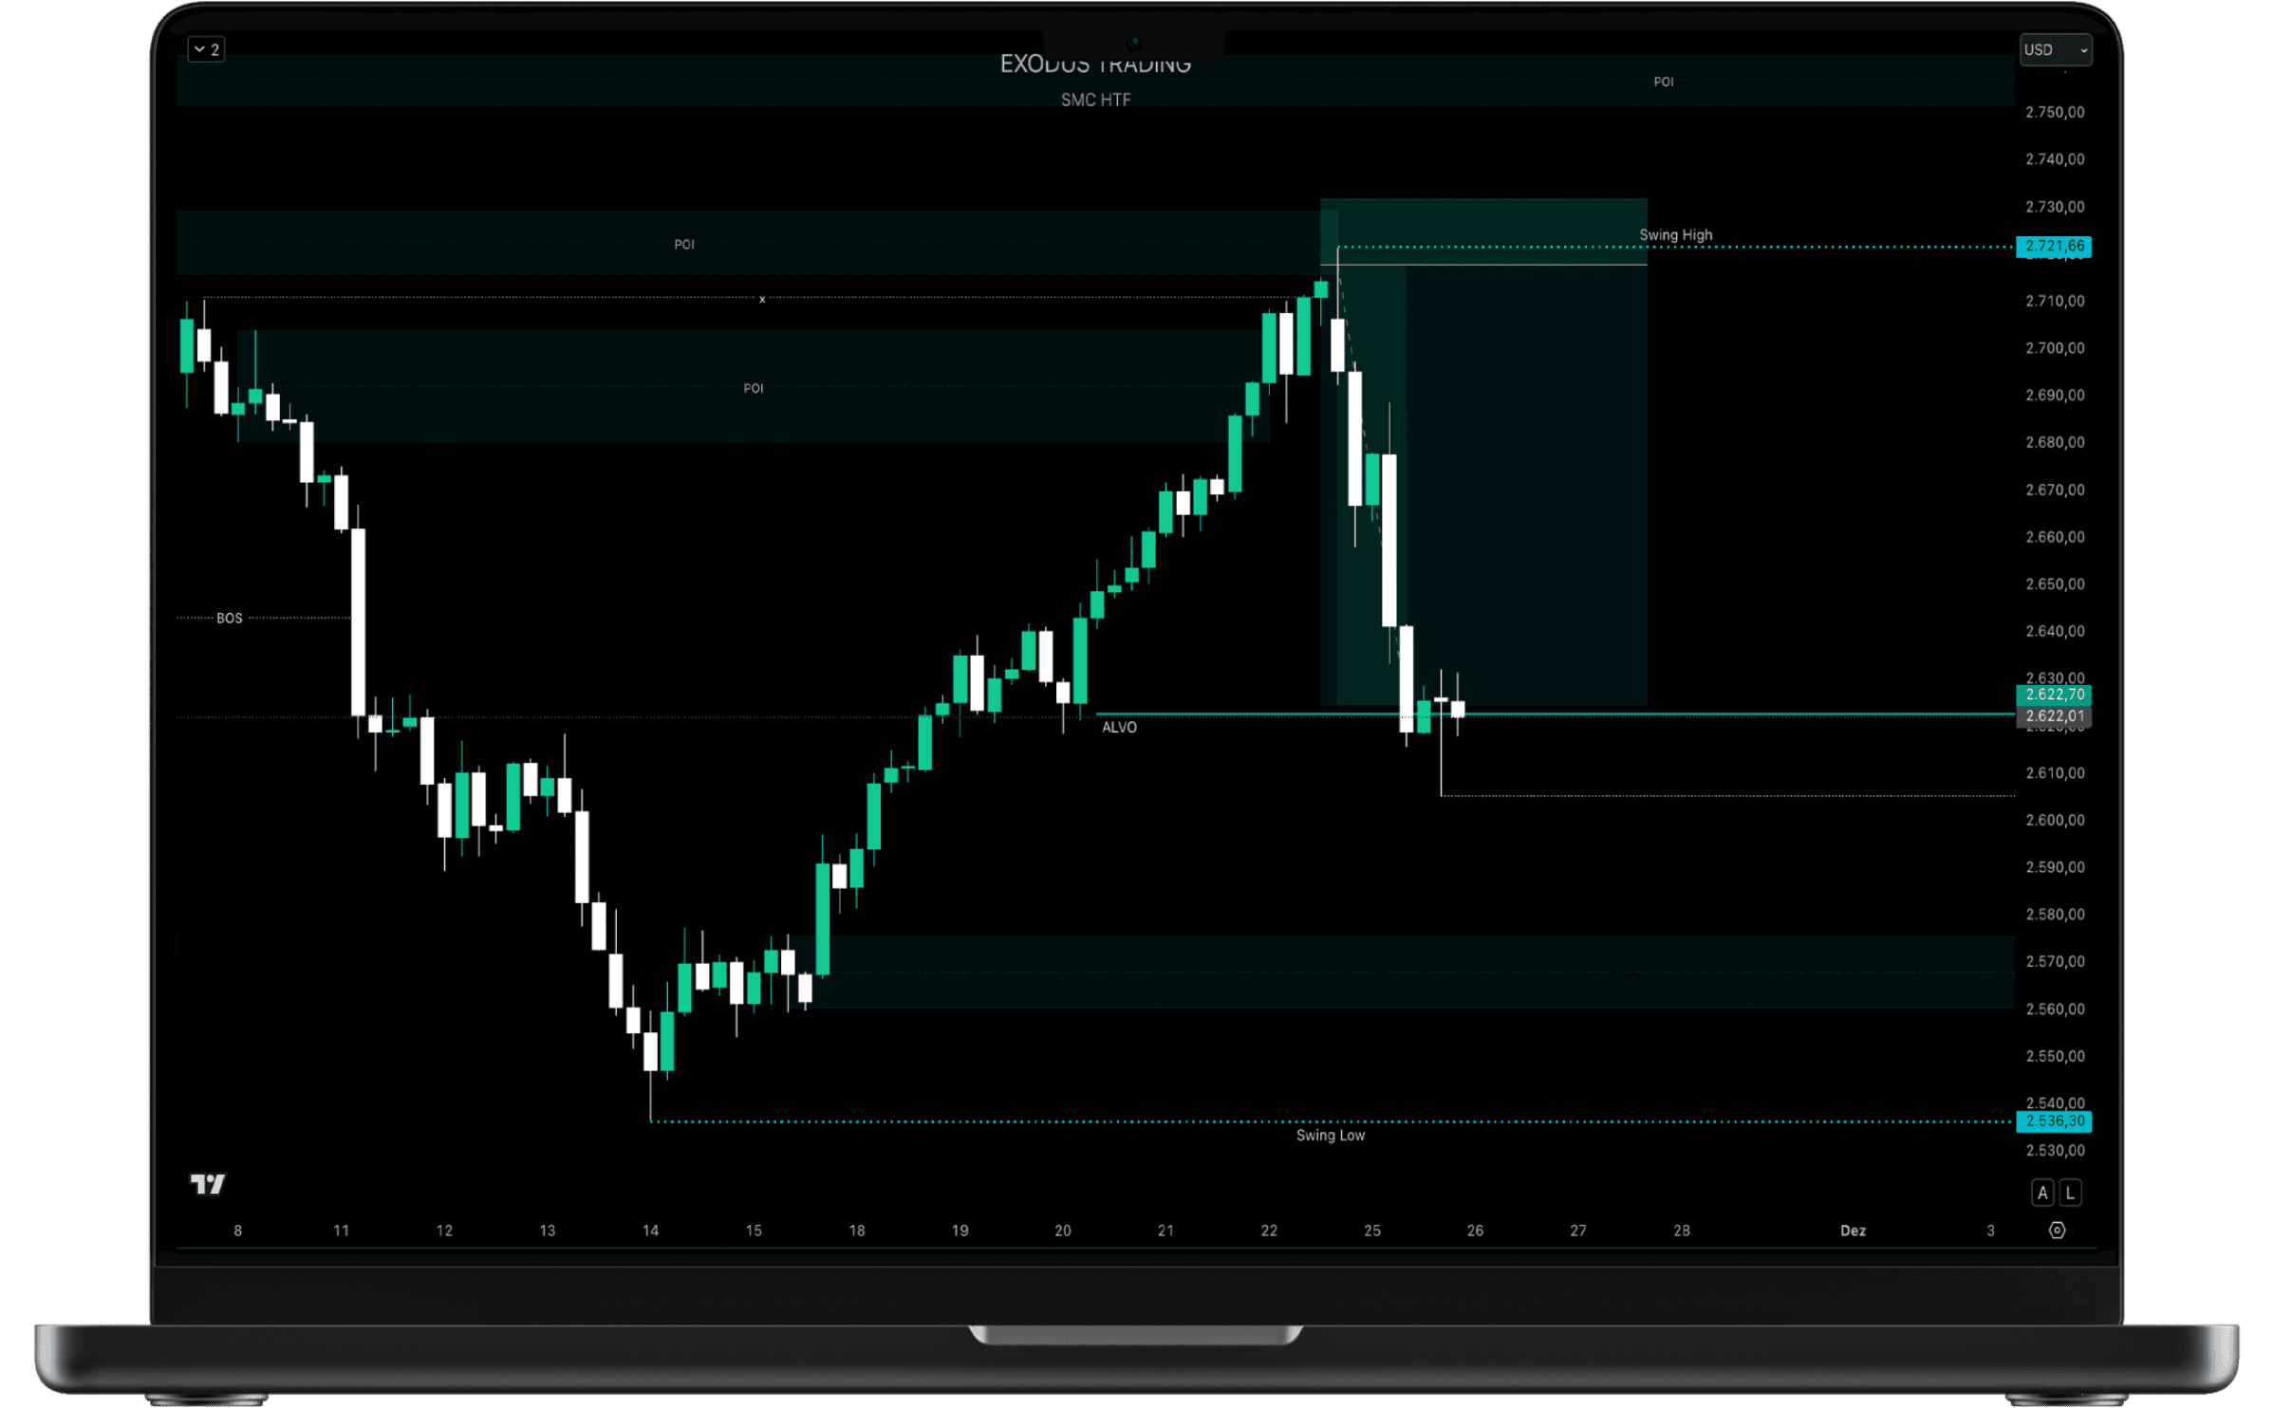Open the USD currency dropdown

coord(2055,49)
